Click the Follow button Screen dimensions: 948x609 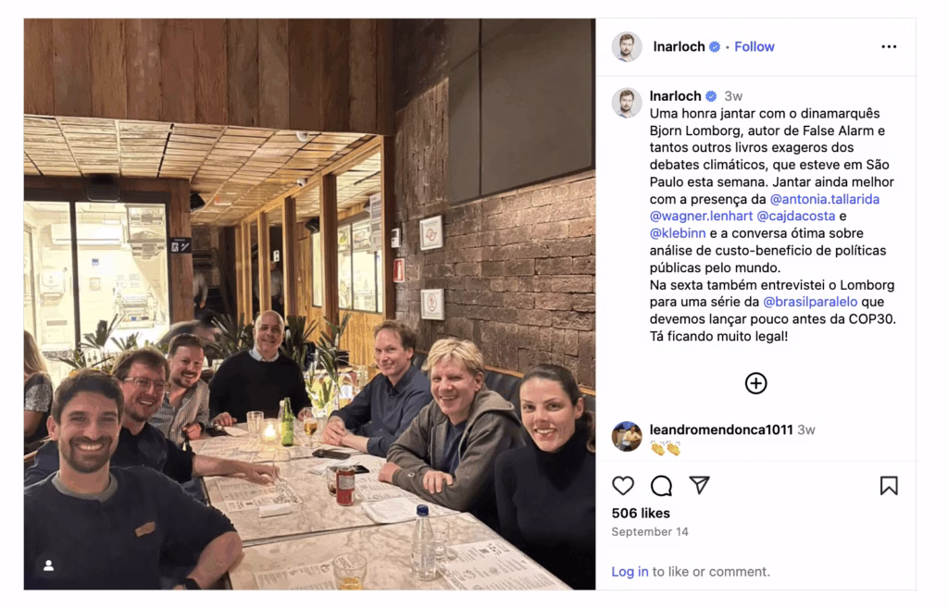pos(755,46)
